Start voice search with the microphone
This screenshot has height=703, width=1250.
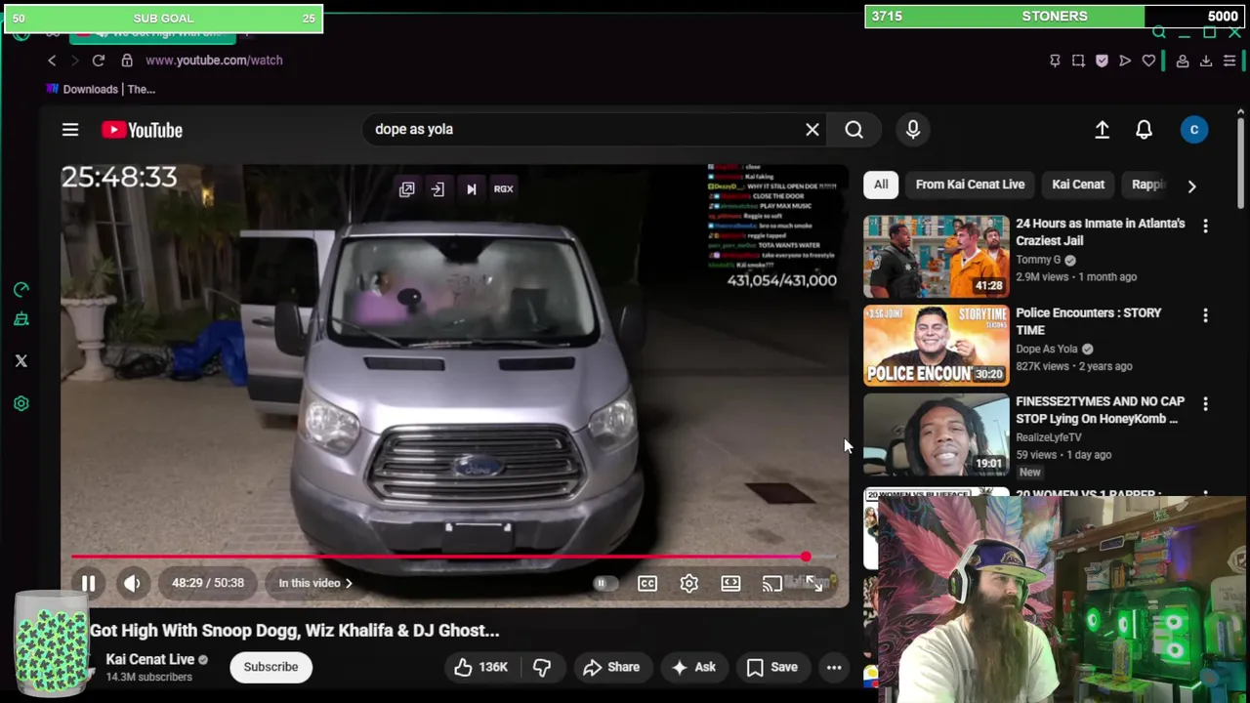click(x=913, y=129)
